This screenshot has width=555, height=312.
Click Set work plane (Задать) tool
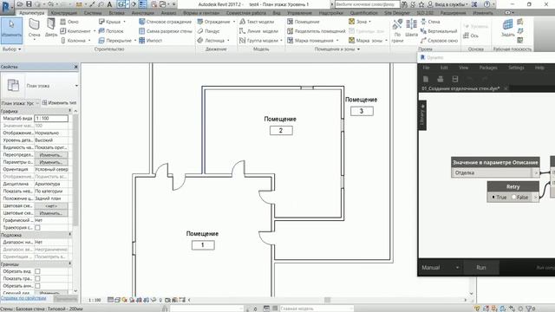click(507, 28)
